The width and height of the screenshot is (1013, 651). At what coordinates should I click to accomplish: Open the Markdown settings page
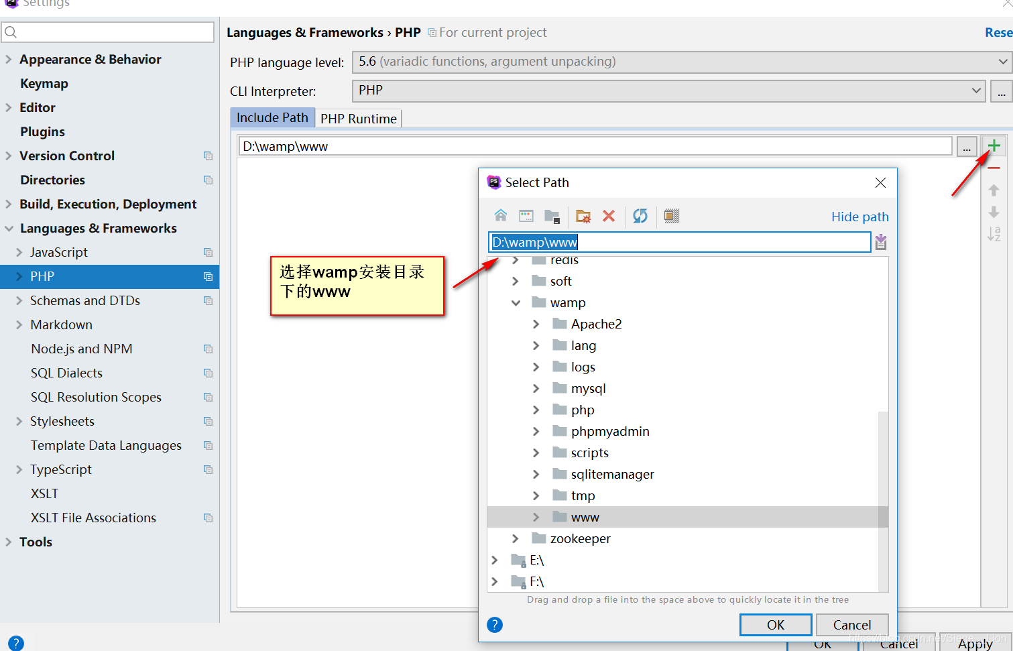tap(61, 324)
